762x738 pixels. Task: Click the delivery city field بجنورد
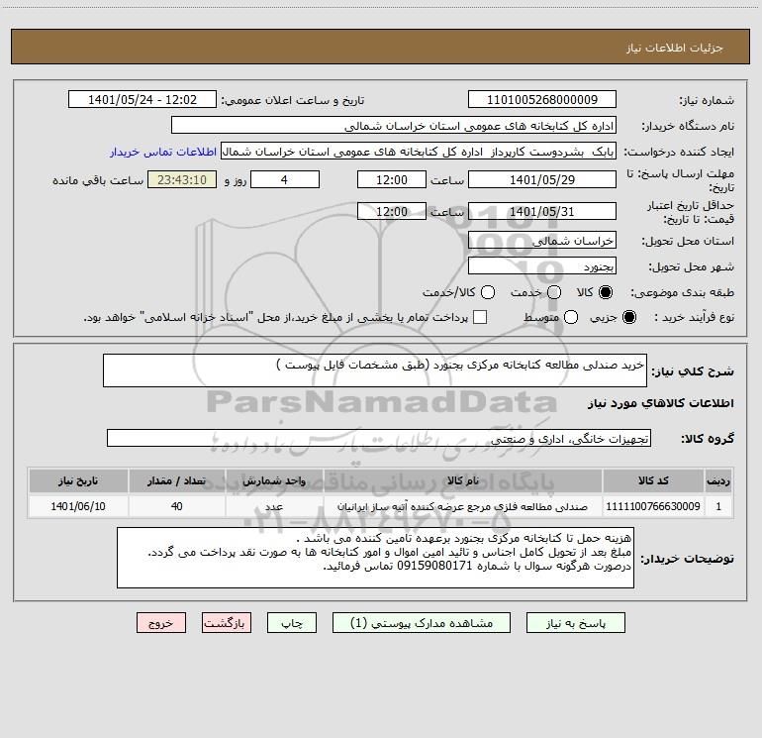(x=542, y=265)
